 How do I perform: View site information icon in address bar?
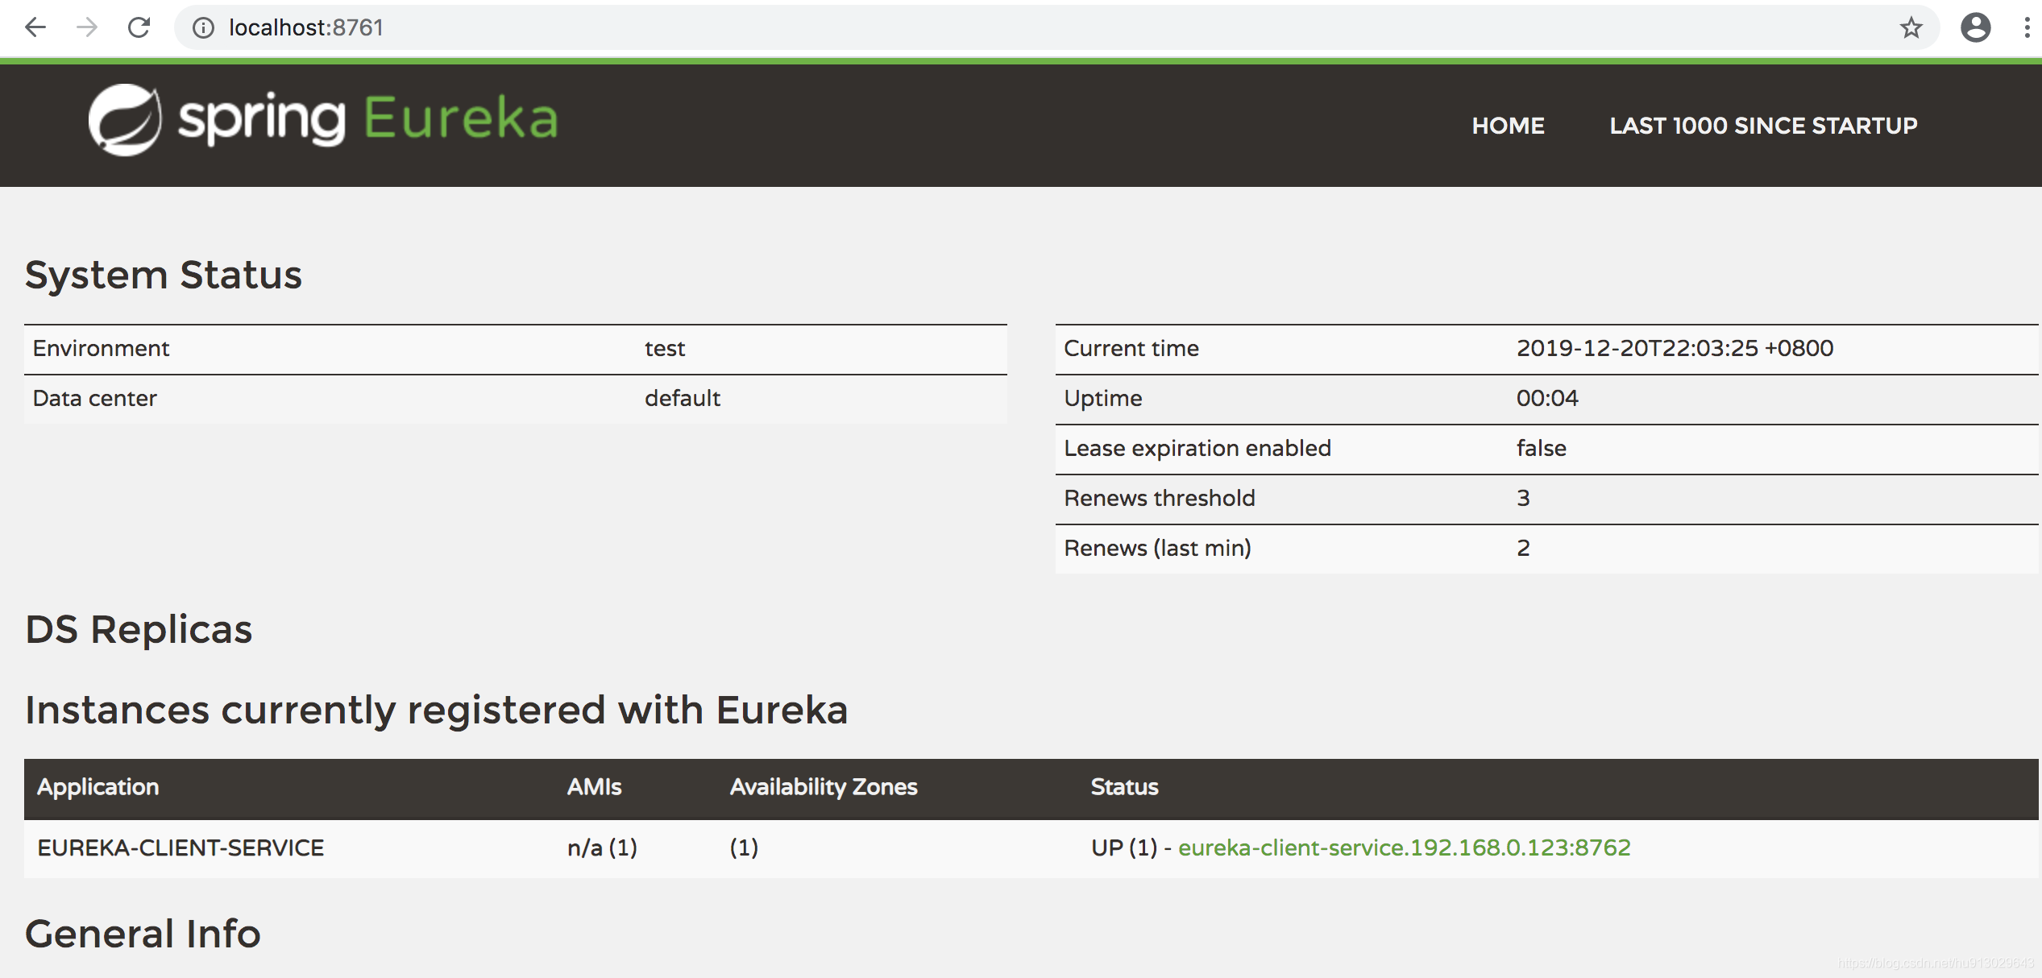203,28
